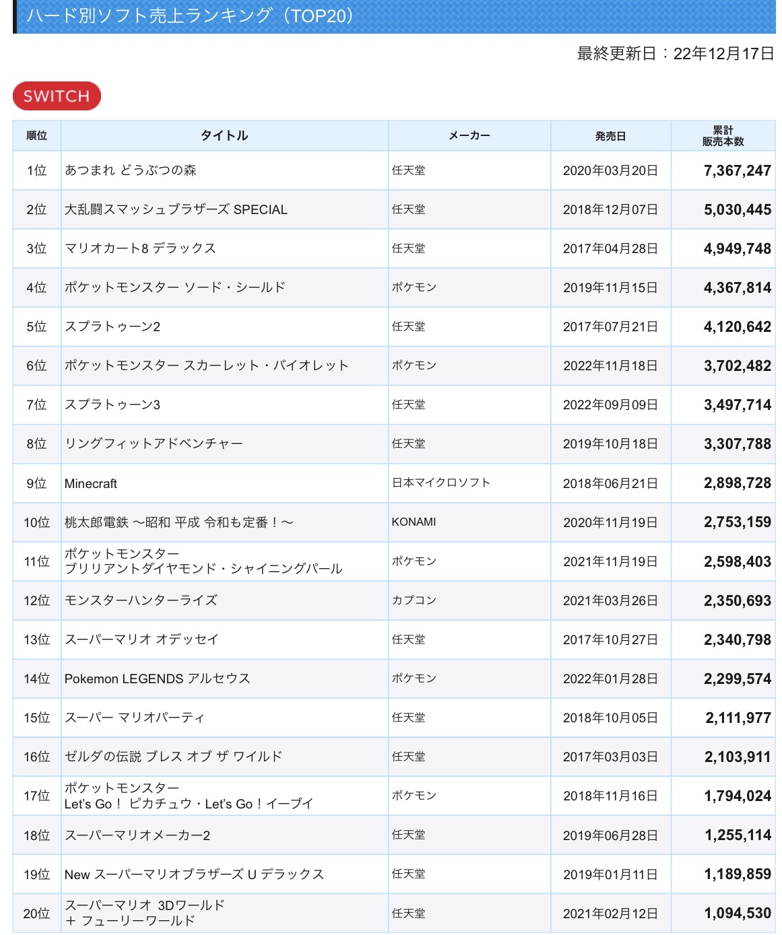Select ポケットモンスター スカーレット・バイオレット title
This screenshot has height=935, width=782.
click(207, 366)
